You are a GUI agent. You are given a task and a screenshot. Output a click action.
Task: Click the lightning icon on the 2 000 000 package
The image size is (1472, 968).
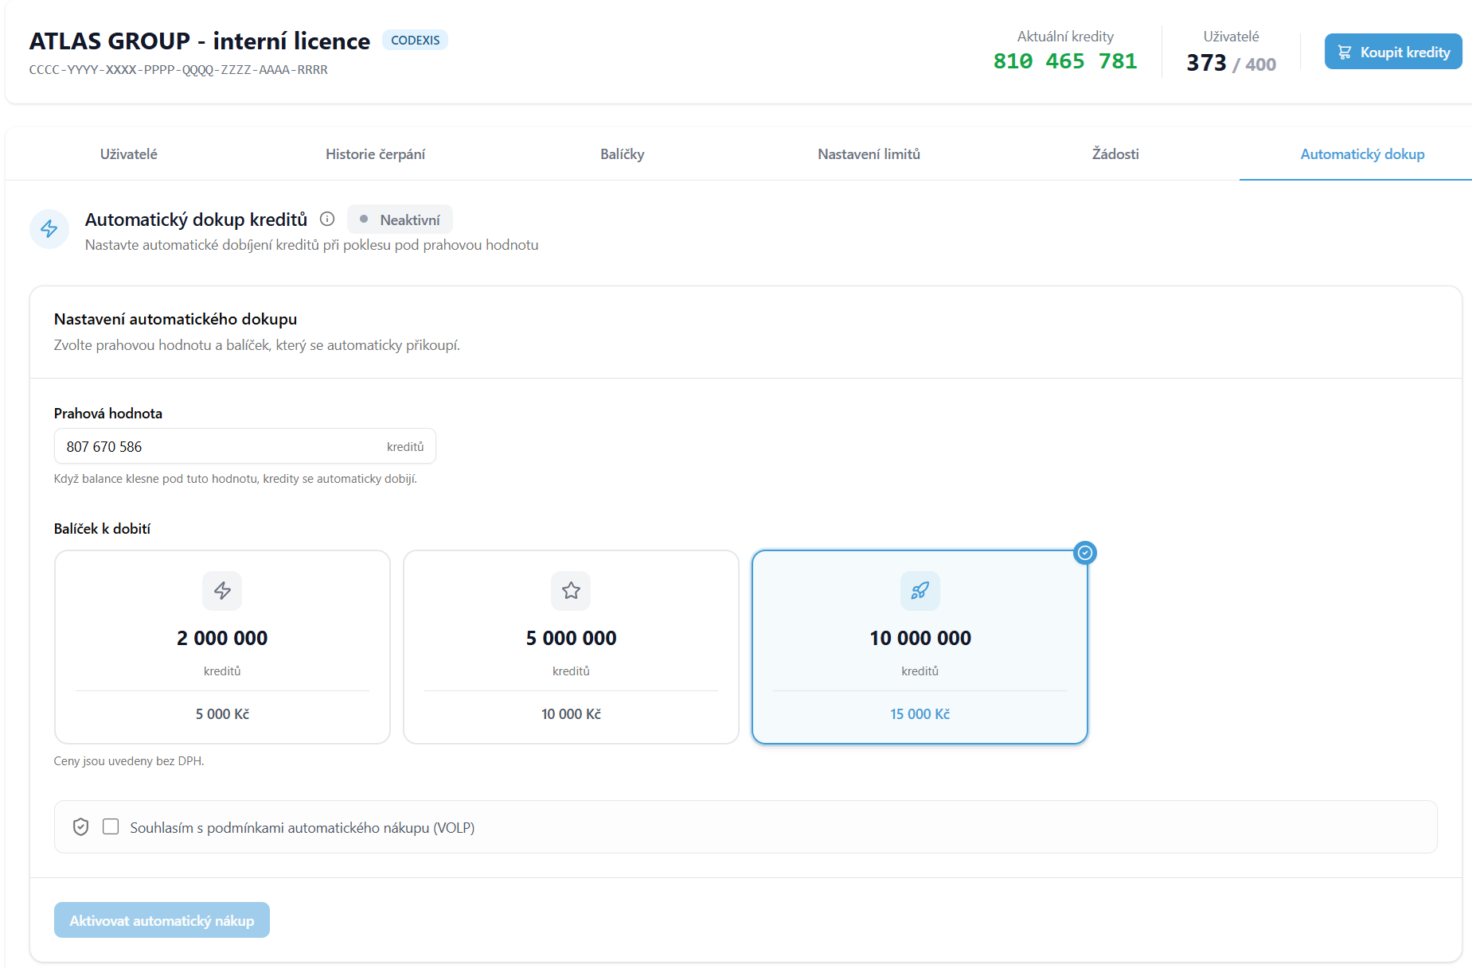click(x=222, y=591)
